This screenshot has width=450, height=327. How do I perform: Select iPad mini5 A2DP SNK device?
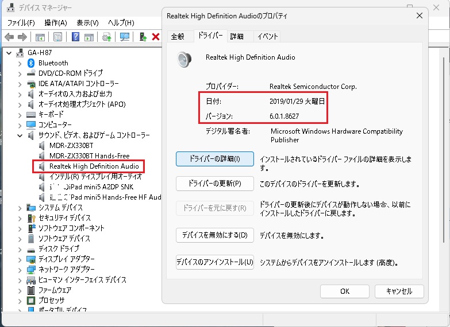91,187
